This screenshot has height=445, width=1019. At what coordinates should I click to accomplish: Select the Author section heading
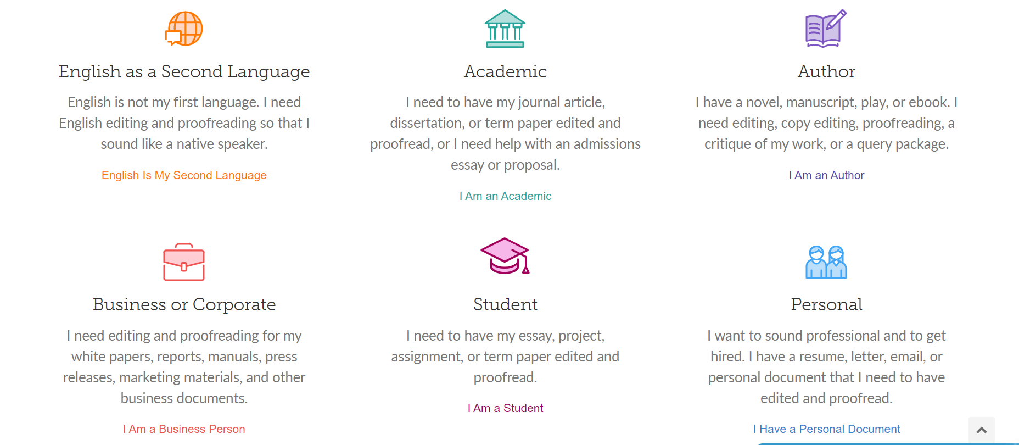826,71
